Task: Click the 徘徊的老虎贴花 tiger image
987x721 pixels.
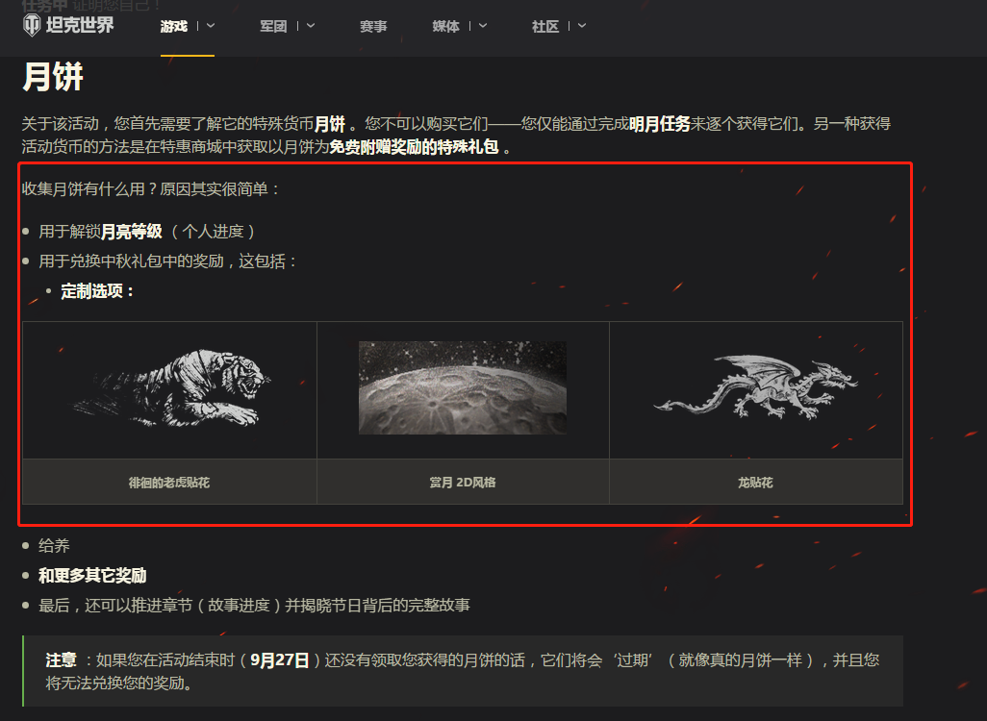Action: (x=170, y=388)
